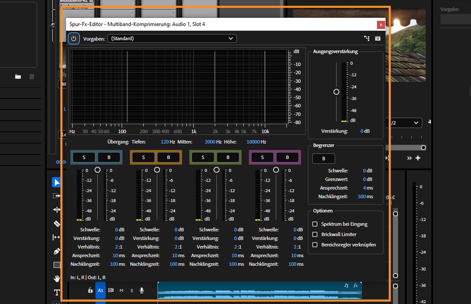Select the Razor tool in the toolbar
Image resolution: width=471 pixels, height=304 pixels.
(57, 224)
